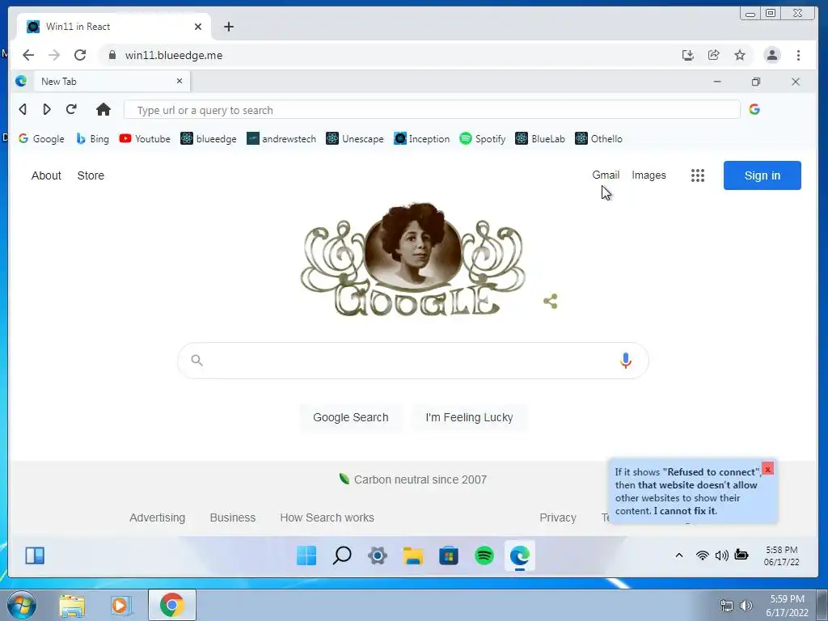This screenshot has width=828, height=621.
Task: Open the BlueLab bookmark
Action: coord(540,139)
